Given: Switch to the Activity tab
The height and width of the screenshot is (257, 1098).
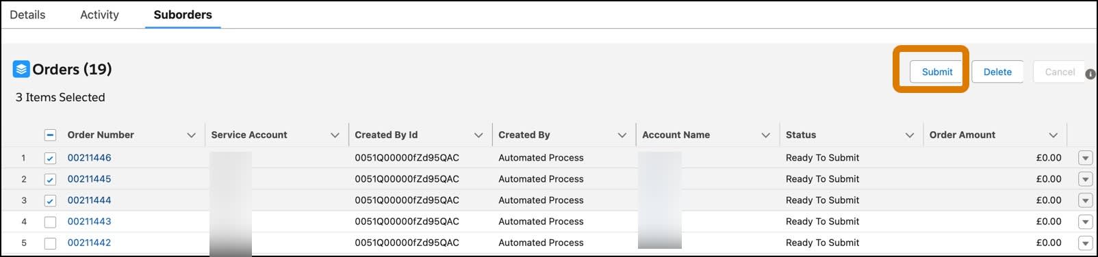Looking at the screenshot, I should click(x=99, y=14).
